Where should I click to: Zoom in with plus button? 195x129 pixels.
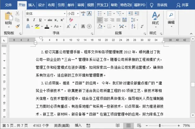pos(179,126)
